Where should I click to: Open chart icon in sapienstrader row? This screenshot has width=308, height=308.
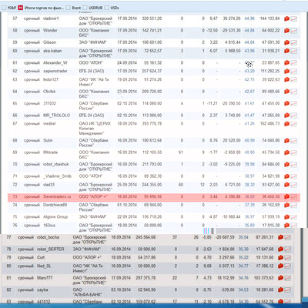coord(294,71)
